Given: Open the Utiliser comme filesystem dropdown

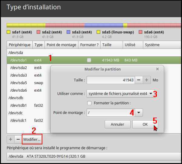Looking at the screenshot, I should click(x=120, y=94).
